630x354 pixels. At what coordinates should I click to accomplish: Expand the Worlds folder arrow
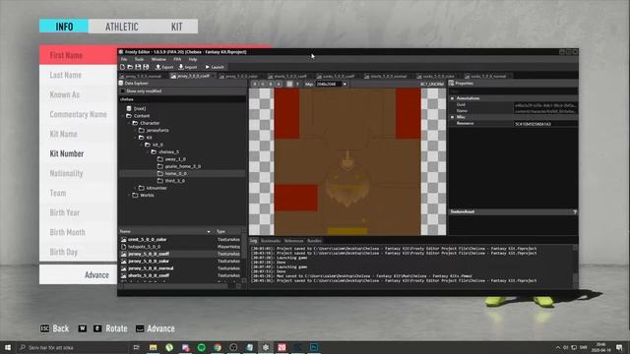(129, 195)
